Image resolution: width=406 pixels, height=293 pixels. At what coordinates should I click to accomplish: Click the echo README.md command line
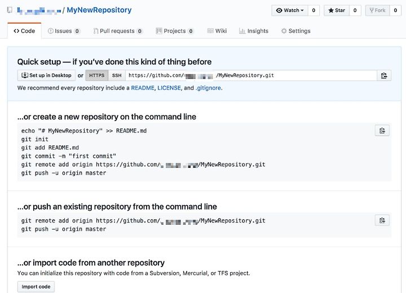tap(84, 131)
